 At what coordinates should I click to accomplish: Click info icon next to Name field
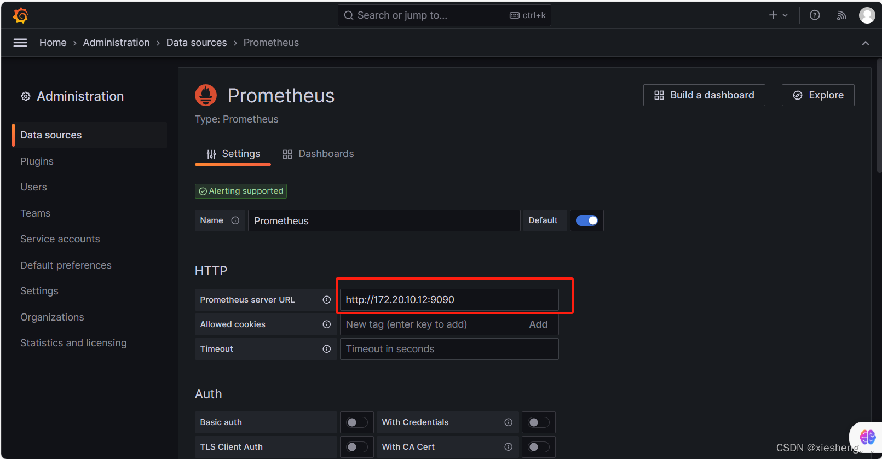tap(235, 220)
